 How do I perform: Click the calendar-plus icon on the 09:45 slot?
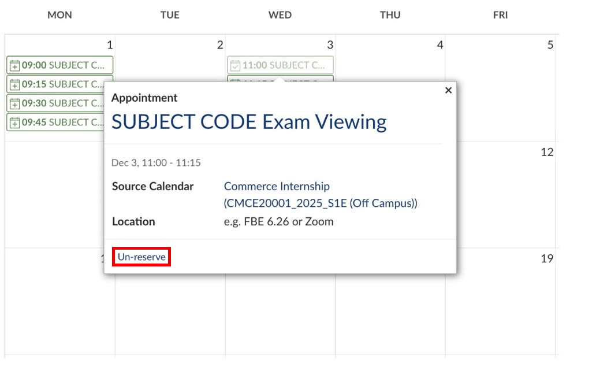click(x=14, y=123)
